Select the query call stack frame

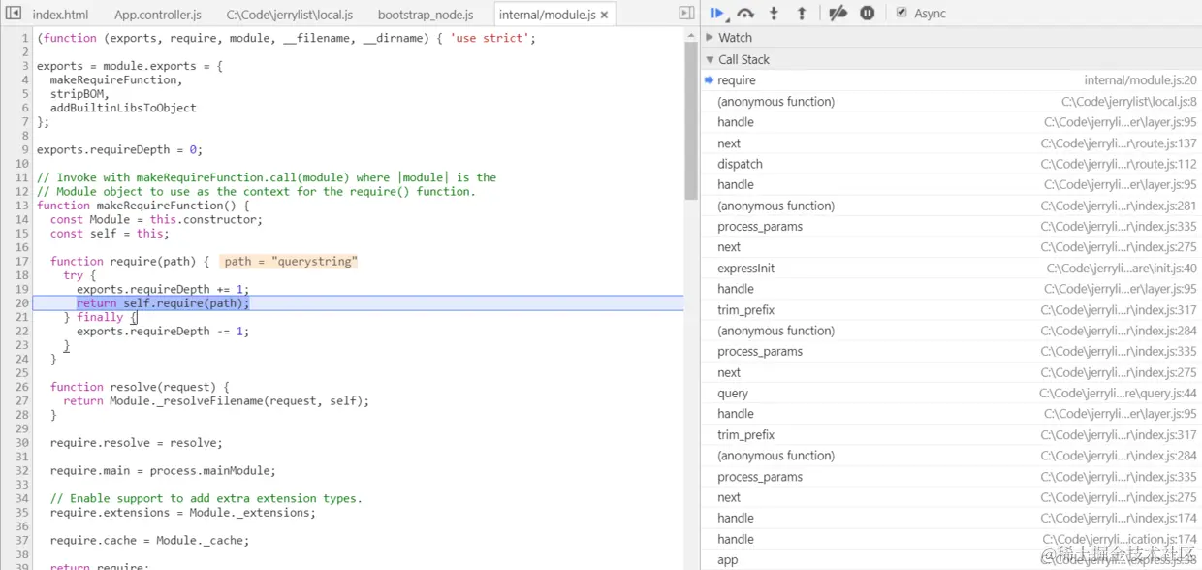coord(951,394)
